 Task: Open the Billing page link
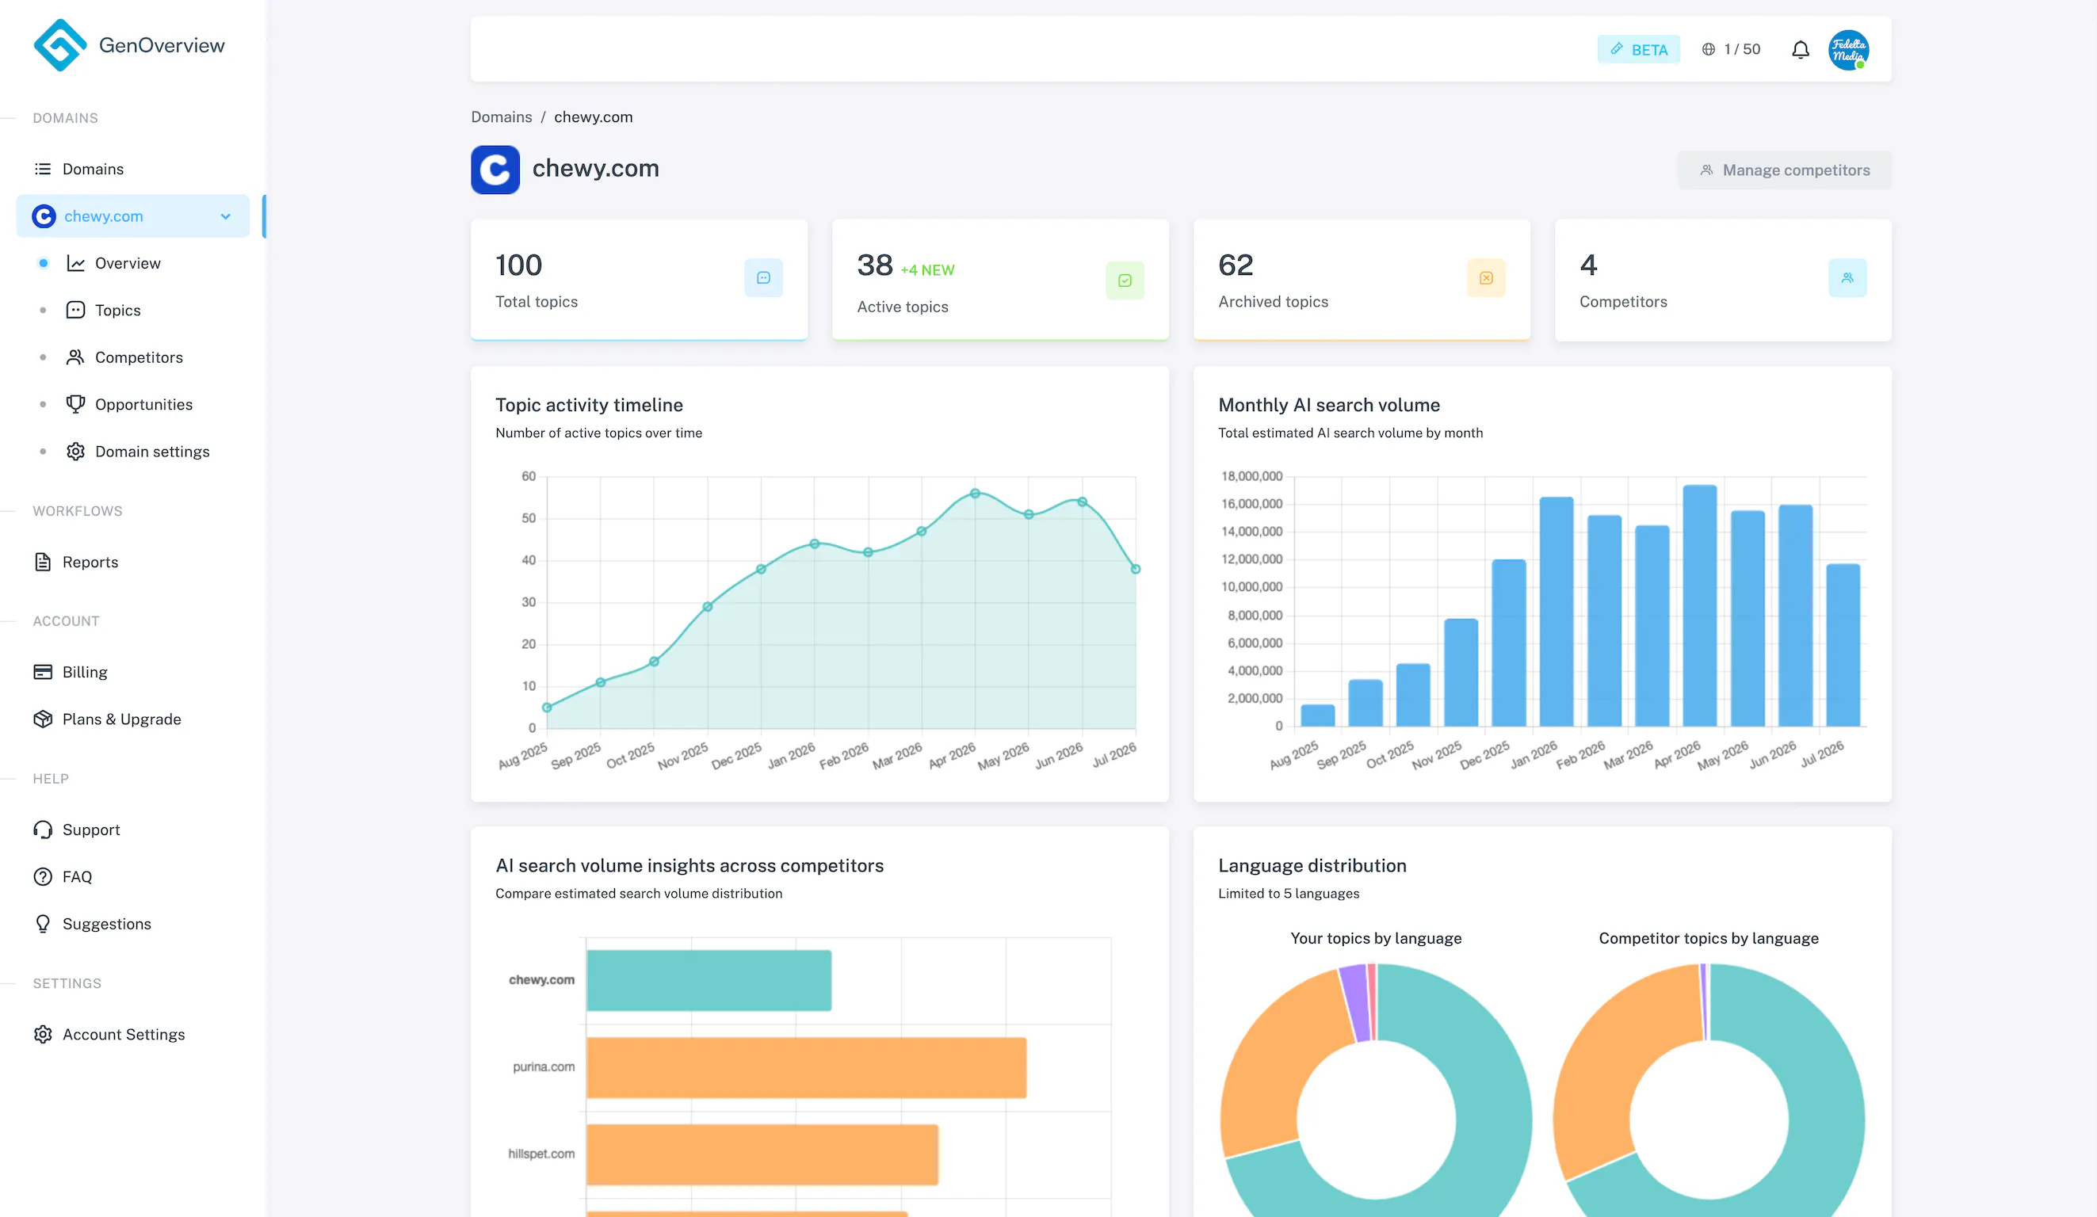84,672
